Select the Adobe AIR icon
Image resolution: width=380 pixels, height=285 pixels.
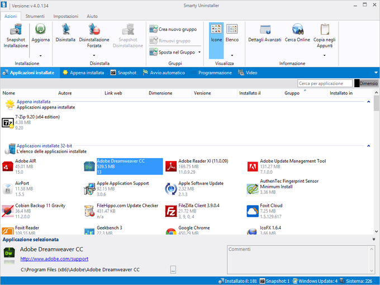7,167
